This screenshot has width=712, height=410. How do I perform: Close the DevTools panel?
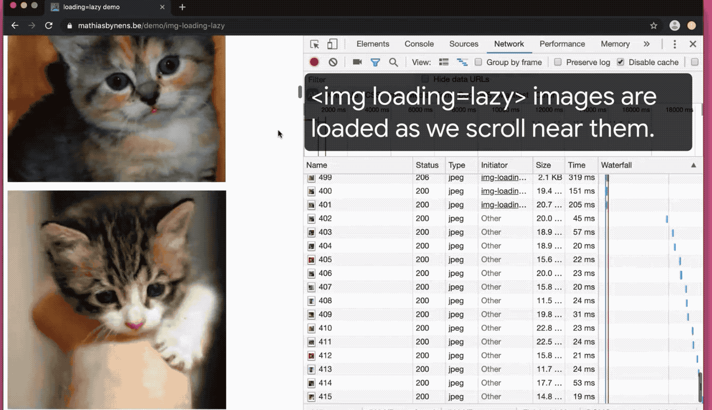pos(692,44)
